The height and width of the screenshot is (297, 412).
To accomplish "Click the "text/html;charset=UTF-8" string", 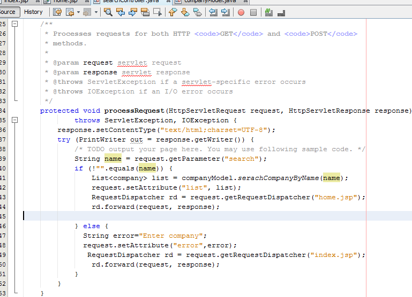I will point(214,130).
